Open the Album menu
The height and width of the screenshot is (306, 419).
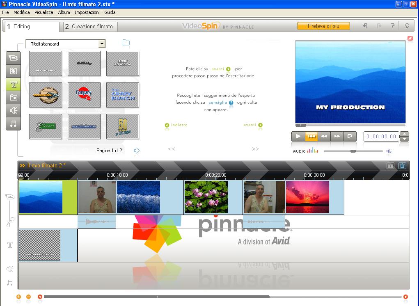click(x=64, y=12)
